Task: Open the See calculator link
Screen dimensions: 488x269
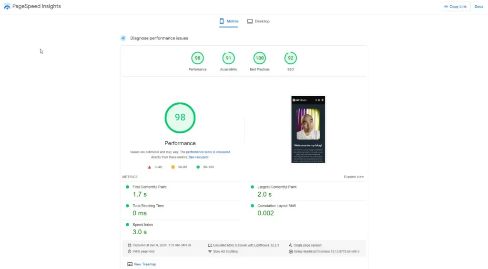Action: [x=198, y=157]
